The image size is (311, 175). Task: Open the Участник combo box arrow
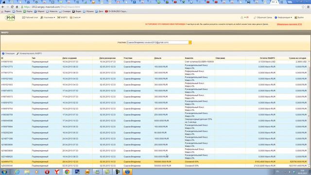190,42
